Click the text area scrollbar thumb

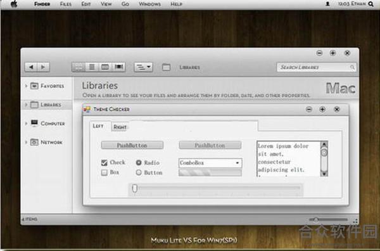(x=324, y=153)
